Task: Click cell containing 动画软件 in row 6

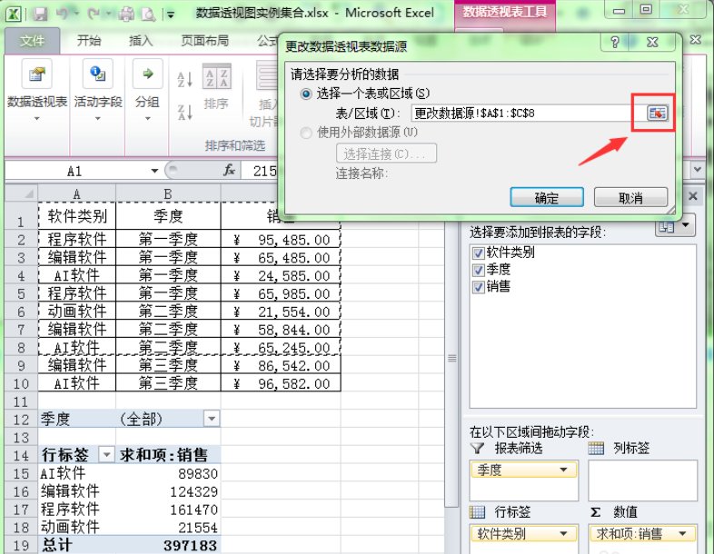Action: click(77, 312)
